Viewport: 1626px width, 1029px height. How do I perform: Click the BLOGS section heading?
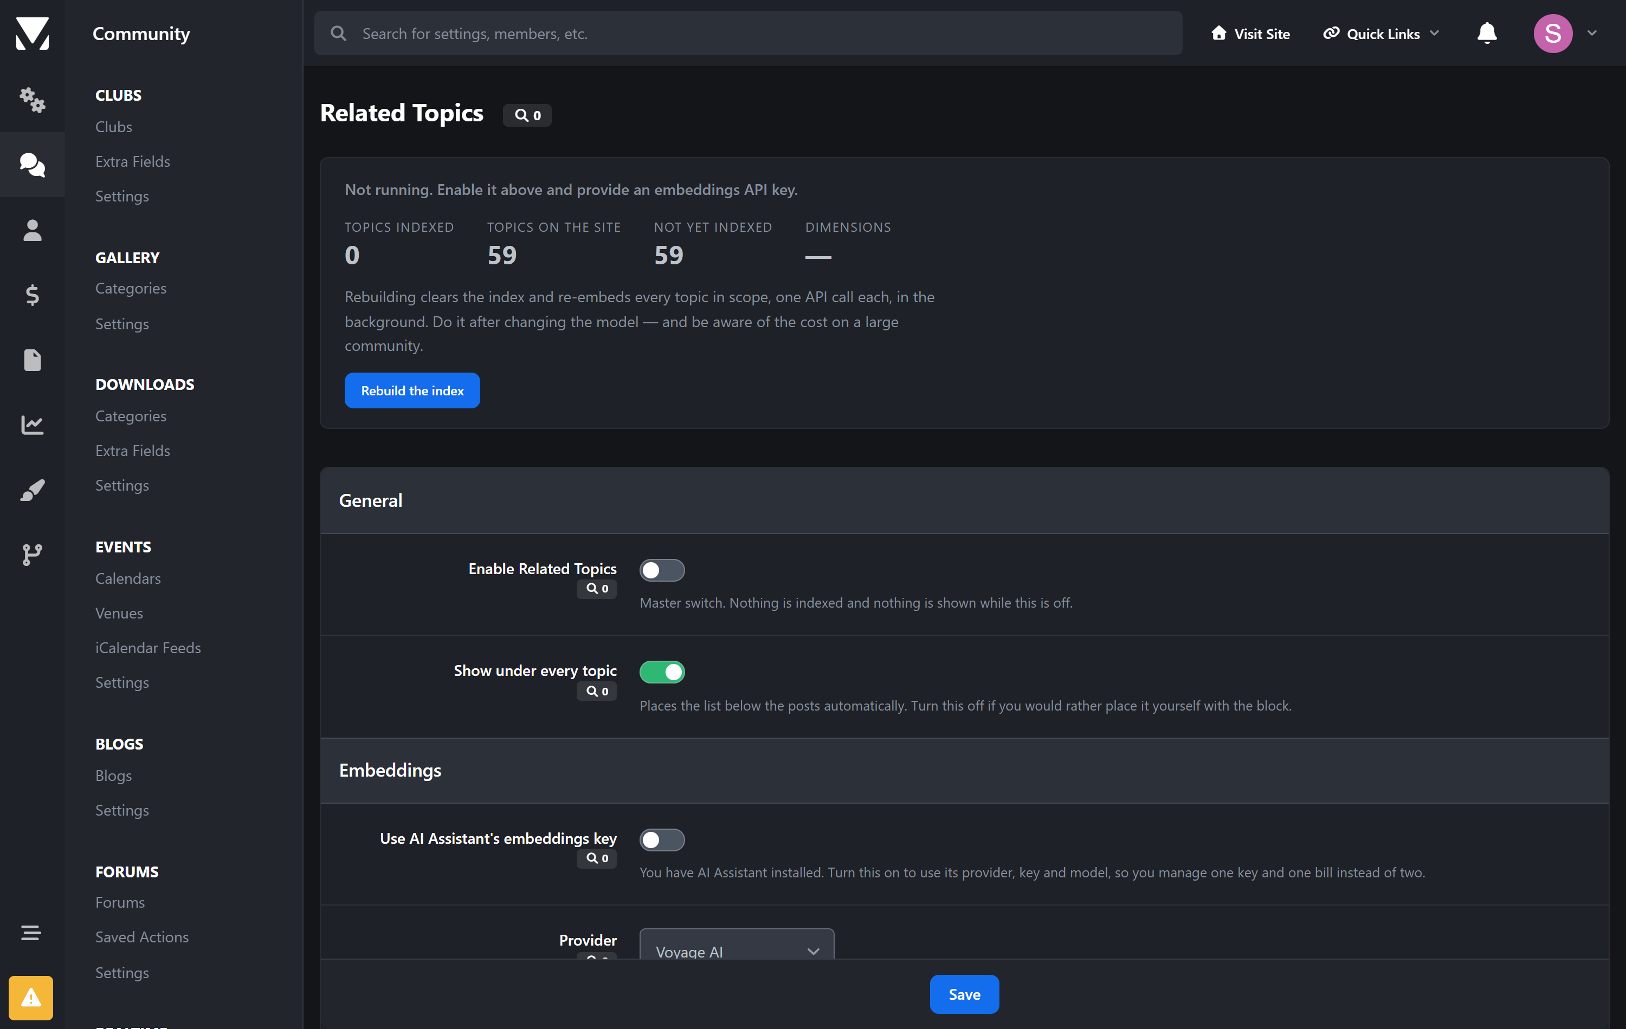pyautogui.click(x=120, y=744)
